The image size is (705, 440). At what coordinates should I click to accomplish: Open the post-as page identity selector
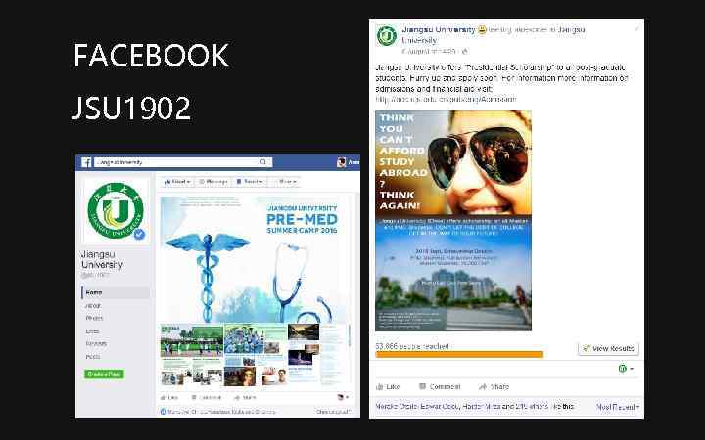pyautogui.click(x=626, y=369)
